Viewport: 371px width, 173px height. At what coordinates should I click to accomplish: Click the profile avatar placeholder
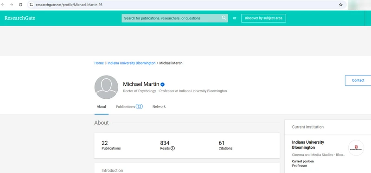(106, 87)
